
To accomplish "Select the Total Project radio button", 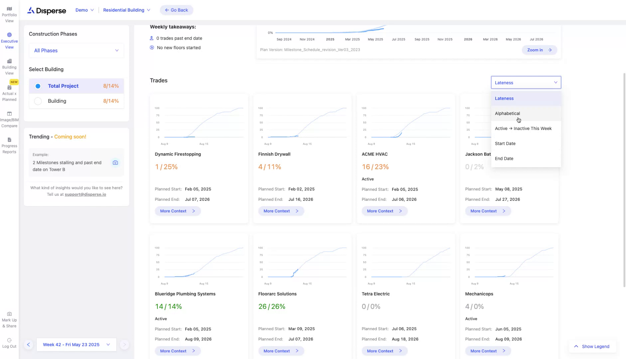I will pyautogui.click(x=38, y=86).
